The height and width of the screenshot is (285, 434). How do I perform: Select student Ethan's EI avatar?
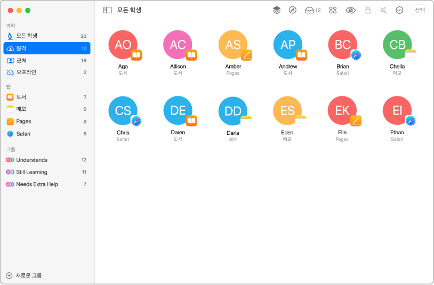point(397,110)
